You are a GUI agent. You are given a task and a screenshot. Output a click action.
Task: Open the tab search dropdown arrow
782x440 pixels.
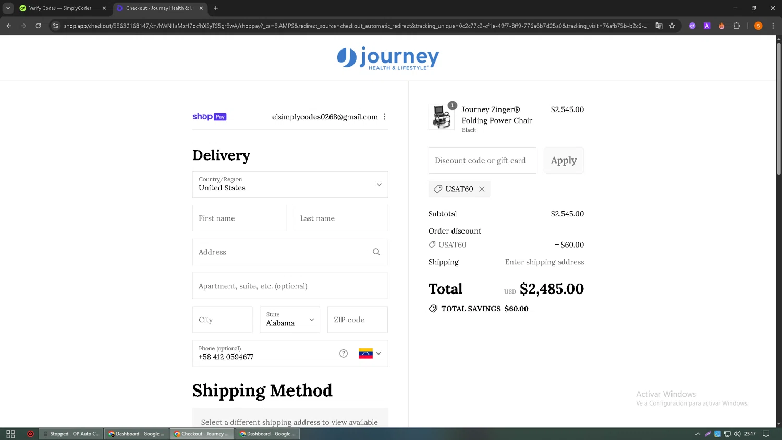point(8,8)
